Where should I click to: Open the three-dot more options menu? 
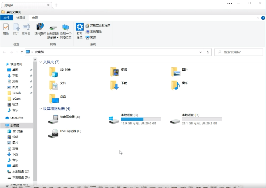230,3
